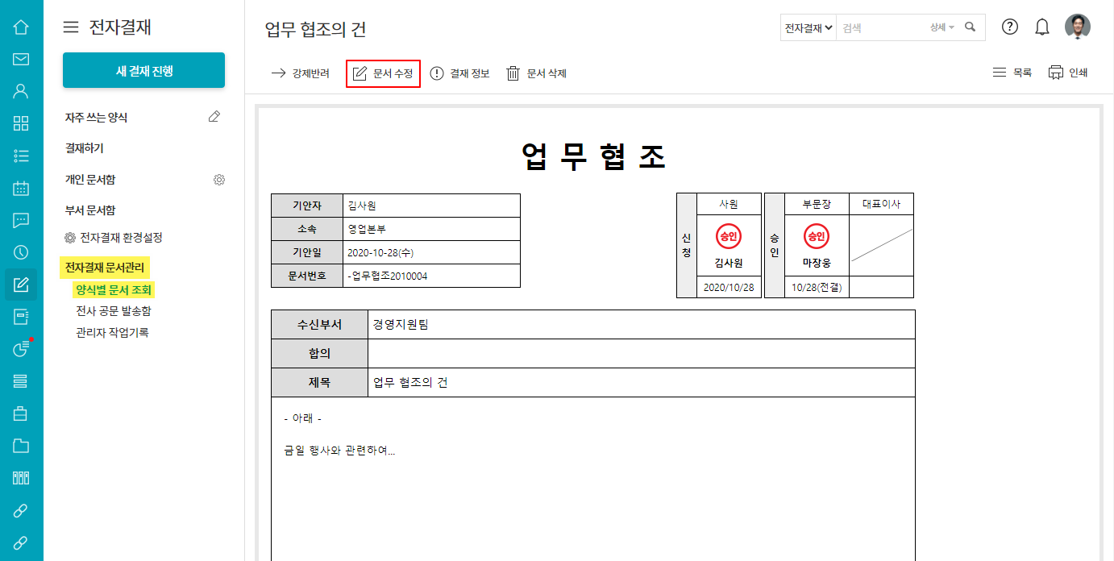Select 전사 공문 발송함 menu item
This screenshot has width=1114, height=561.
coord(114,311)
